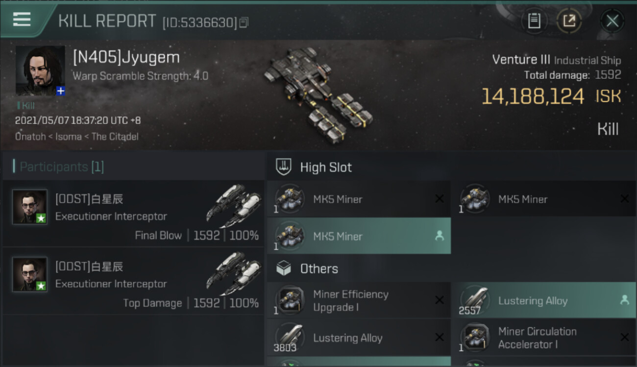Image resolution: width=637 pixels, height=367 pixels.
Task: Open the hamburger menu icon
Action: tap(22, 20)
